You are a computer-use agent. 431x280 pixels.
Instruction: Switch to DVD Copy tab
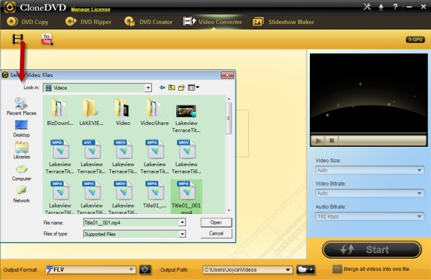point(27,22)
